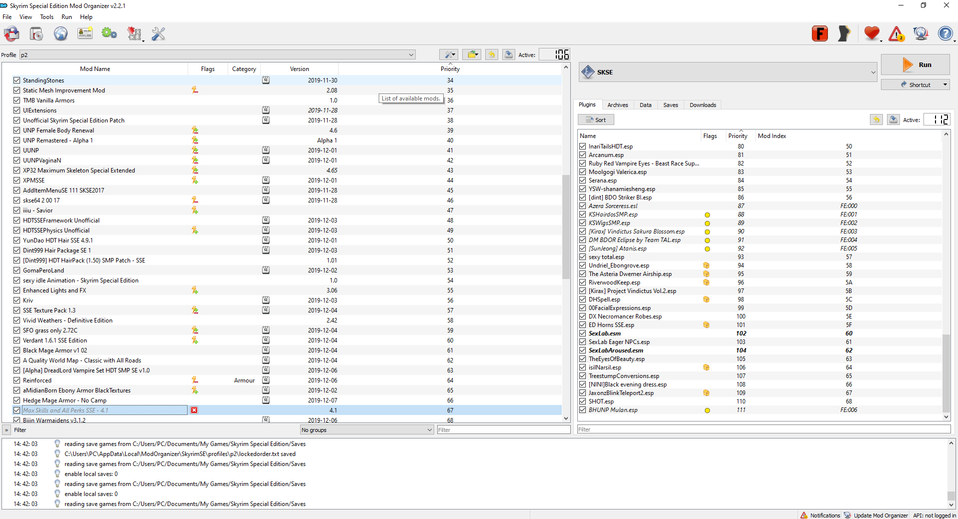Open the Configure Profiles ID card icon
The width and height of the screenshot is (958, 519).
tap(85, 33)
